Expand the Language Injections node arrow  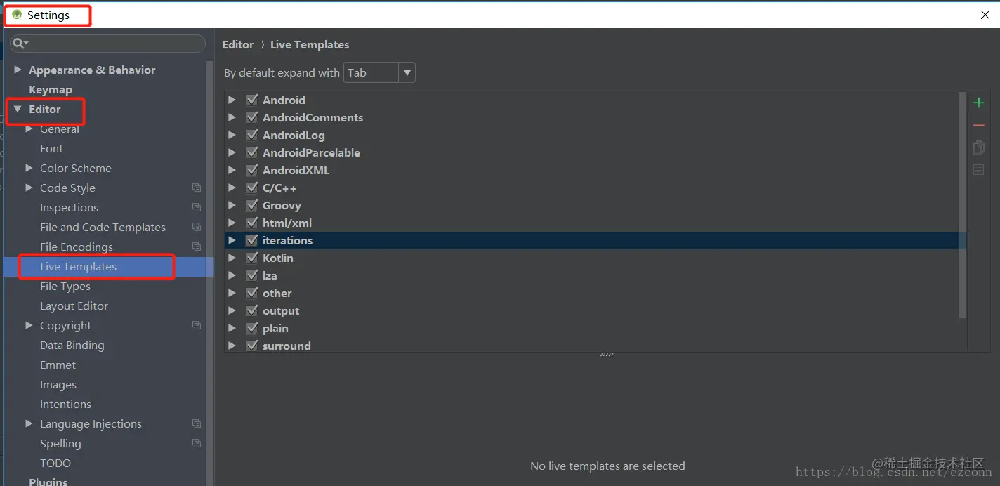pyautogui.click(x=29, y=423)
